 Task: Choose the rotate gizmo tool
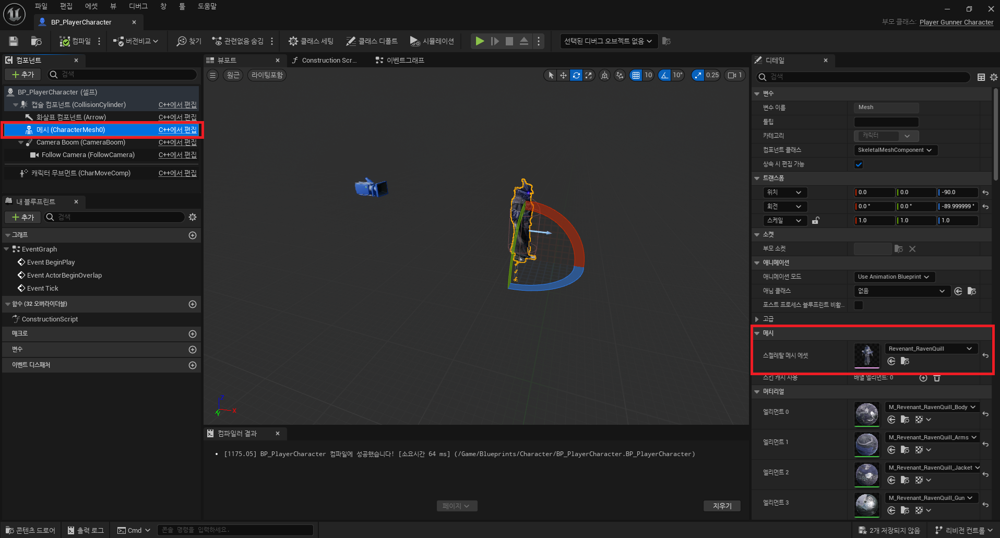[x=576, y=75]
